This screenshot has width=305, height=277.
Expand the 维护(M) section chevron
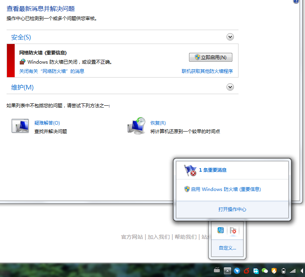(x=230, y=87)
